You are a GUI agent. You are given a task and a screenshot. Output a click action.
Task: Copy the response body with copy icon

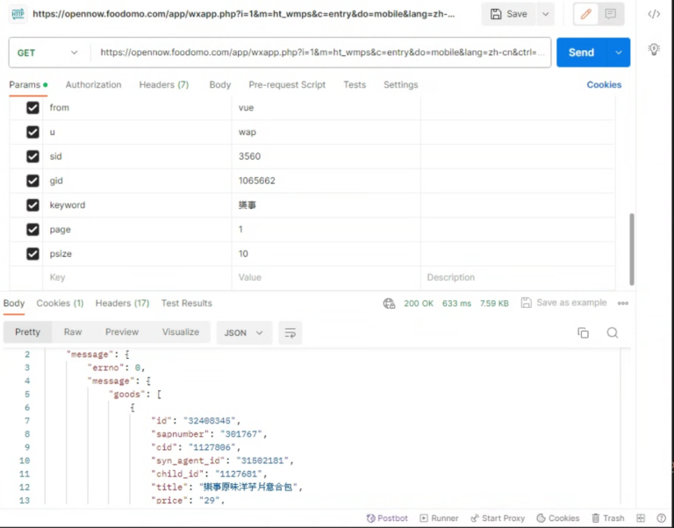tap(583, 332)
